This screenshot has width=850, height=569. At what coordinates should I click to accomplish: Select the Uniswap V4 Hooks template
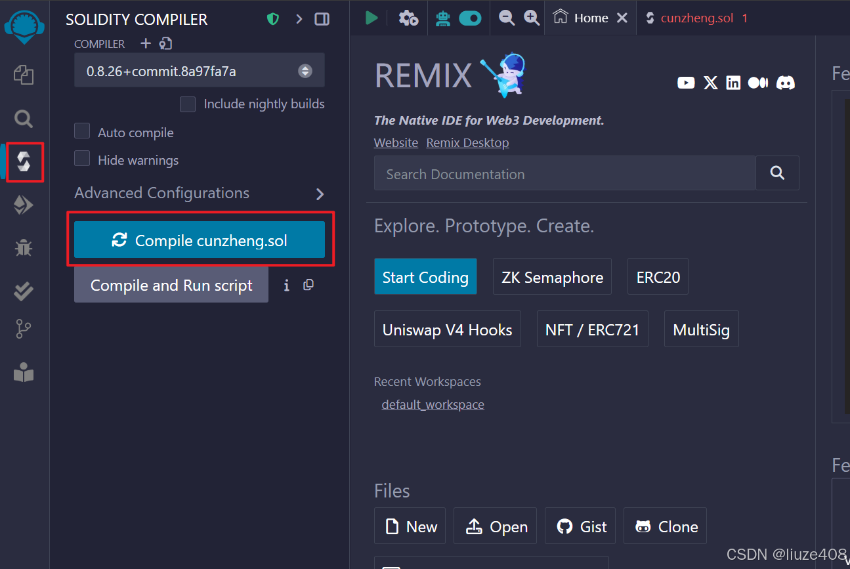[x=448, y=329]
